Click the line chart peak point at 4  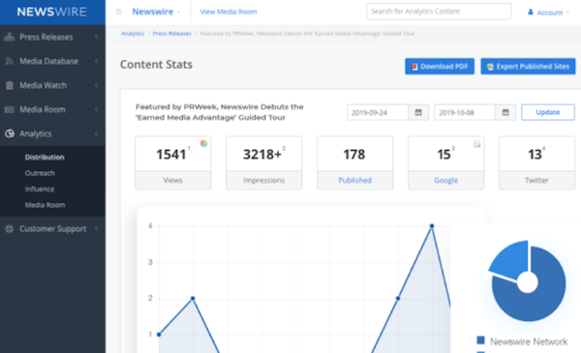pyautogui.click(x=432, y=225)
